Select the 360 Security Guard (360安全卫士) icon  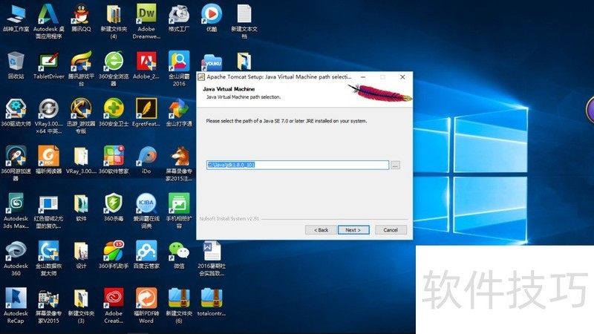coord(114,109)
